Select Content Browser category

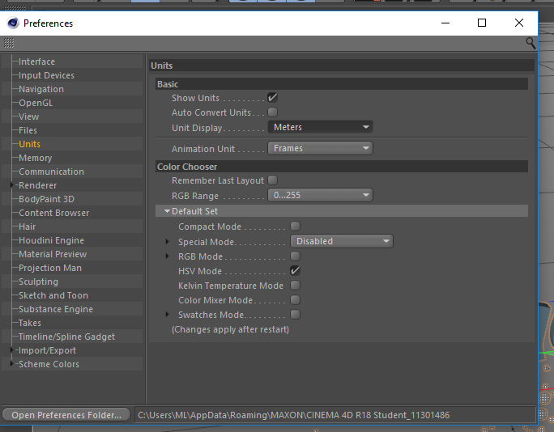[x=53, y=213]
